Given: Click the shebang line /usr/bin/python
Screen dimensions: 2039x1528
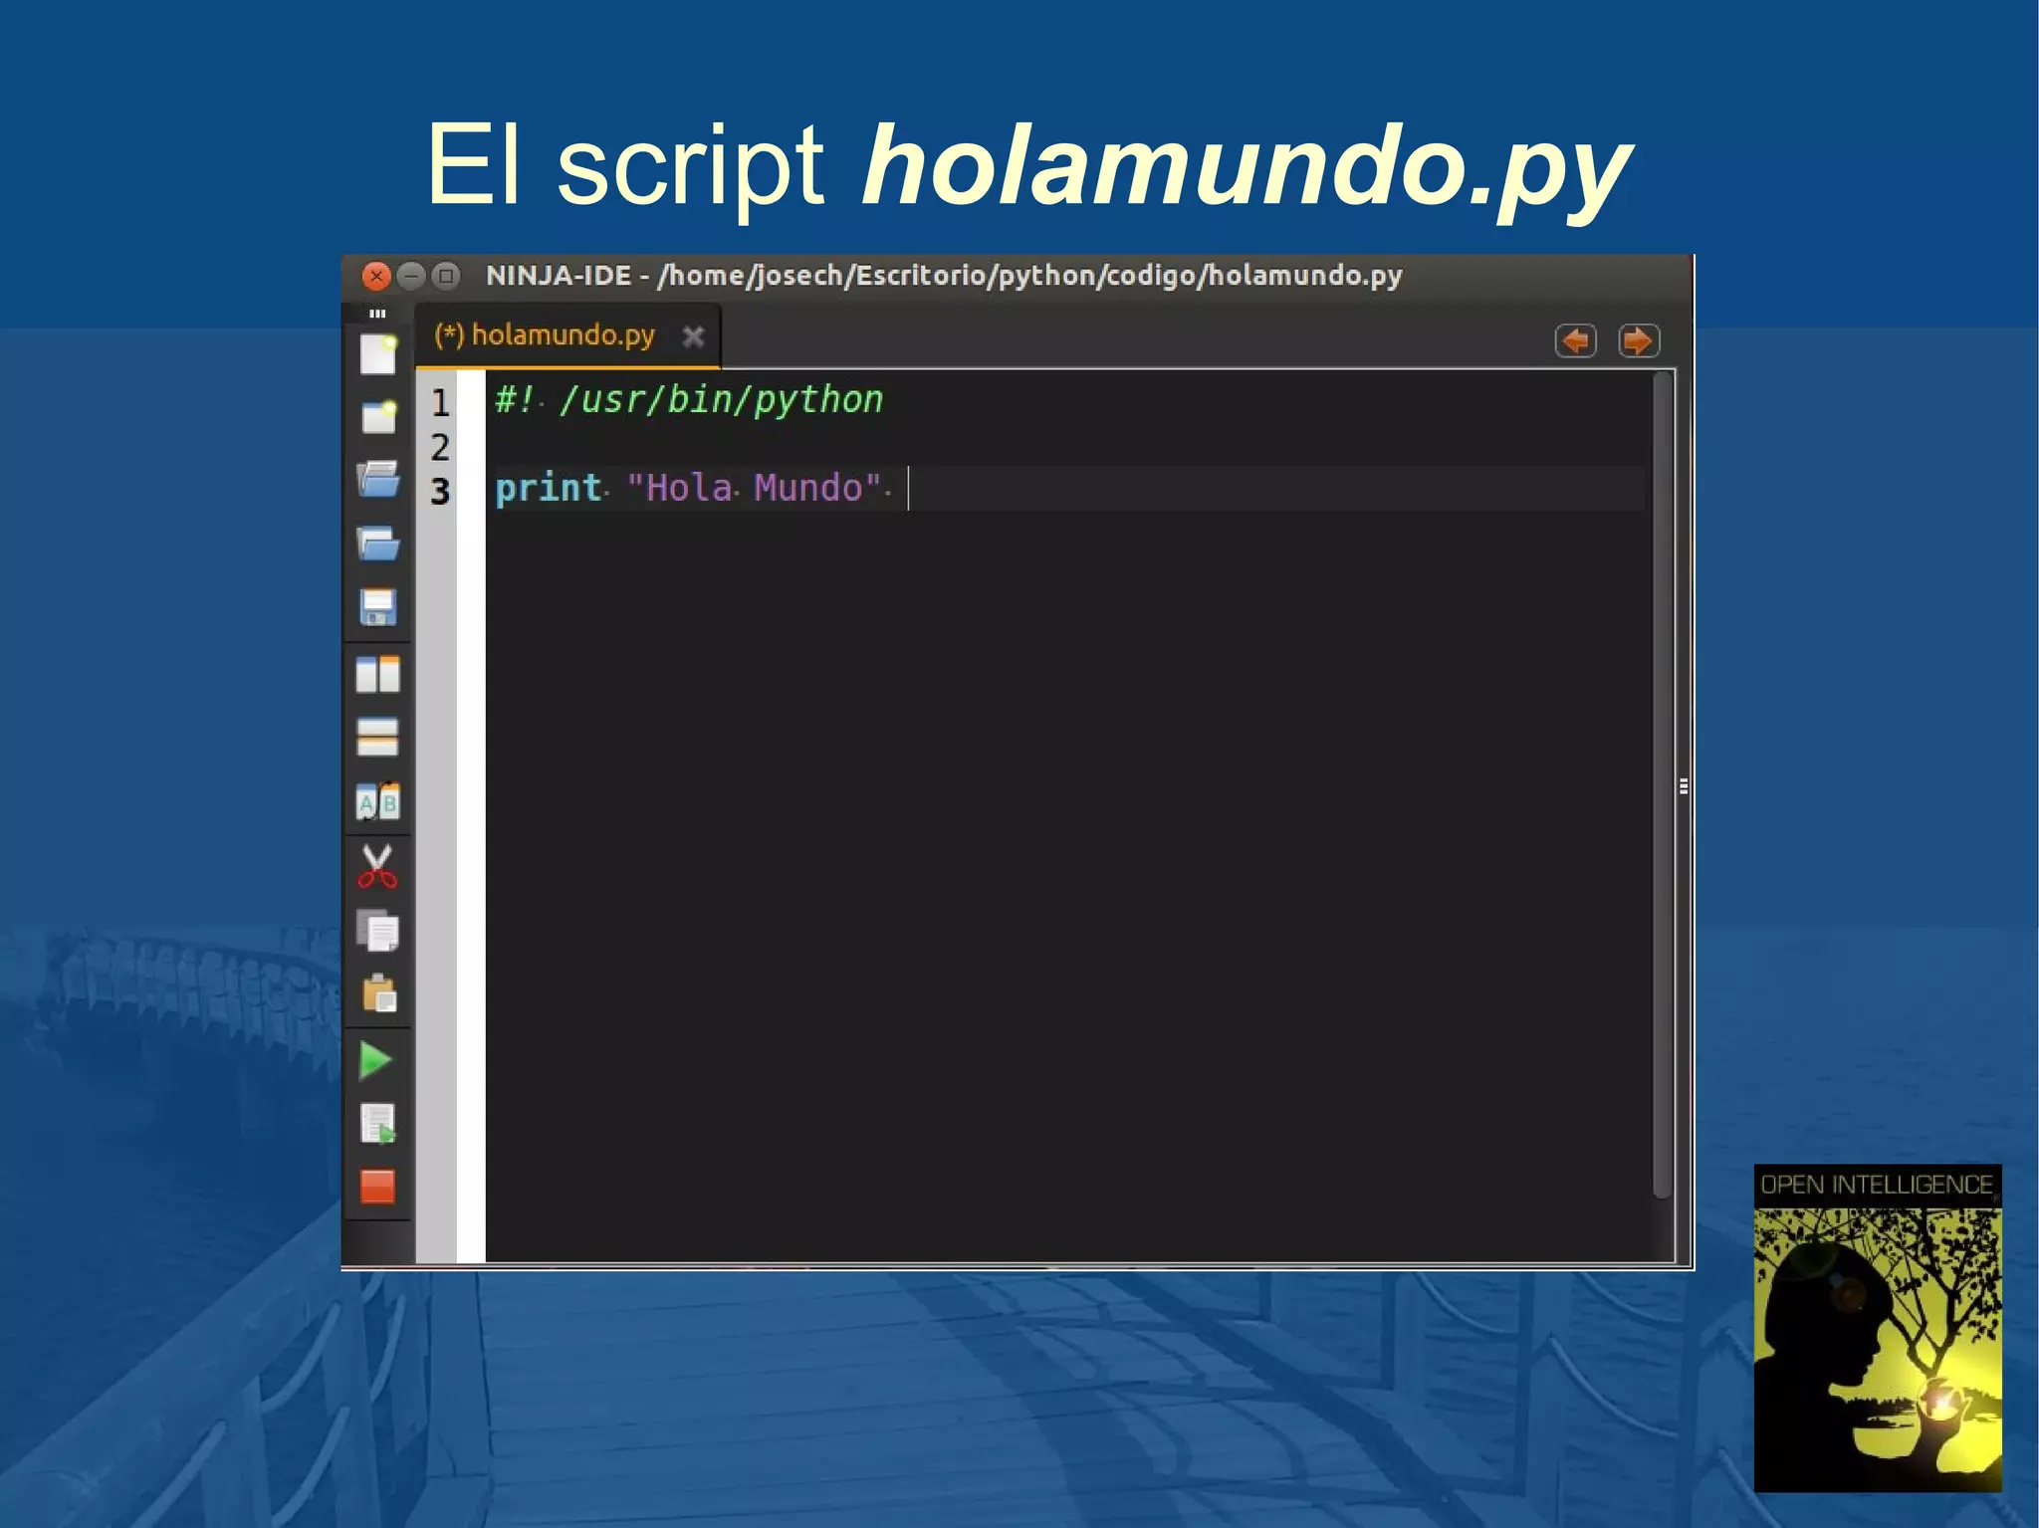Looking at the screenshot, I should [x=689, y=400].
